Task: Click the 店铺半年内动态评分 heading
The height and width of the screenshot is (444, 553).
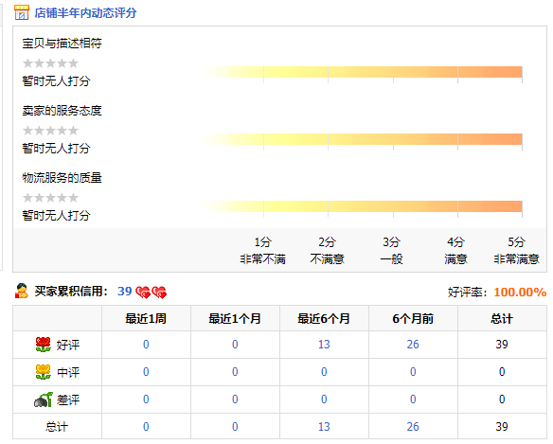Action: tap(85, 13)
